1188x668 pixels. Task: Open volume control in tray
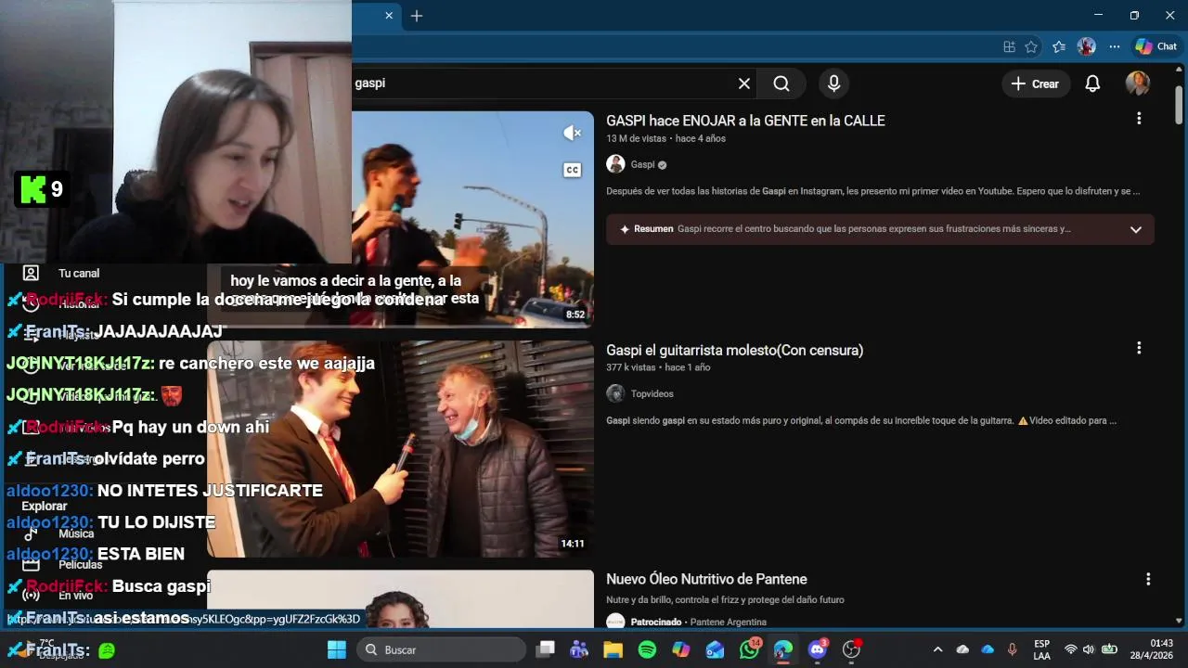[1089, 649]
